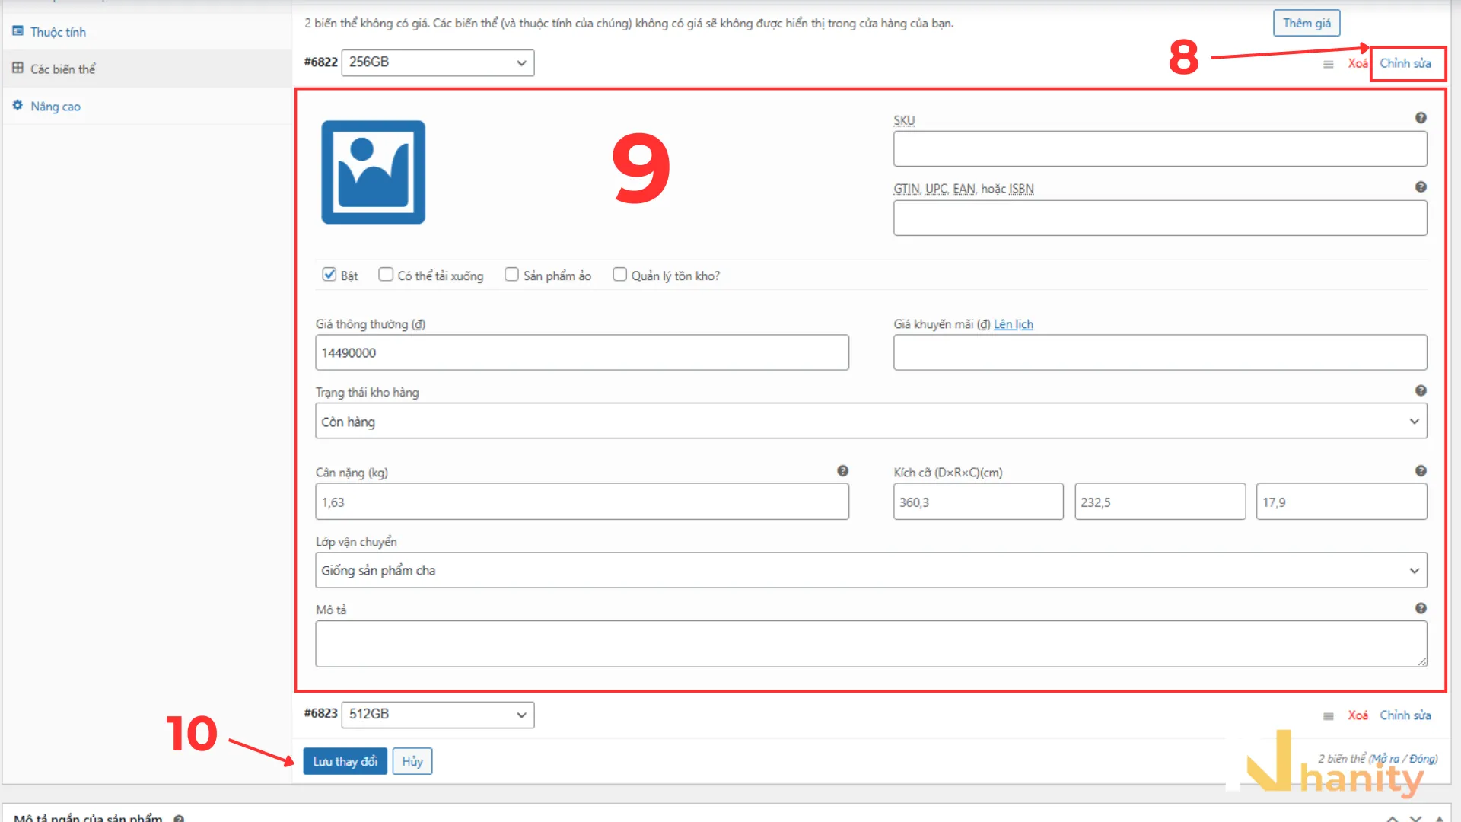Click the SKU help icon
Screen dimensions: 1461x822
click(1421, 118)
